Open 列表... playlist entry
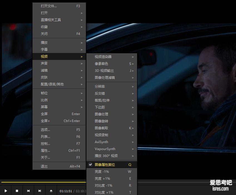This screenshot has width=236, height=195. [x=59, y=136]
